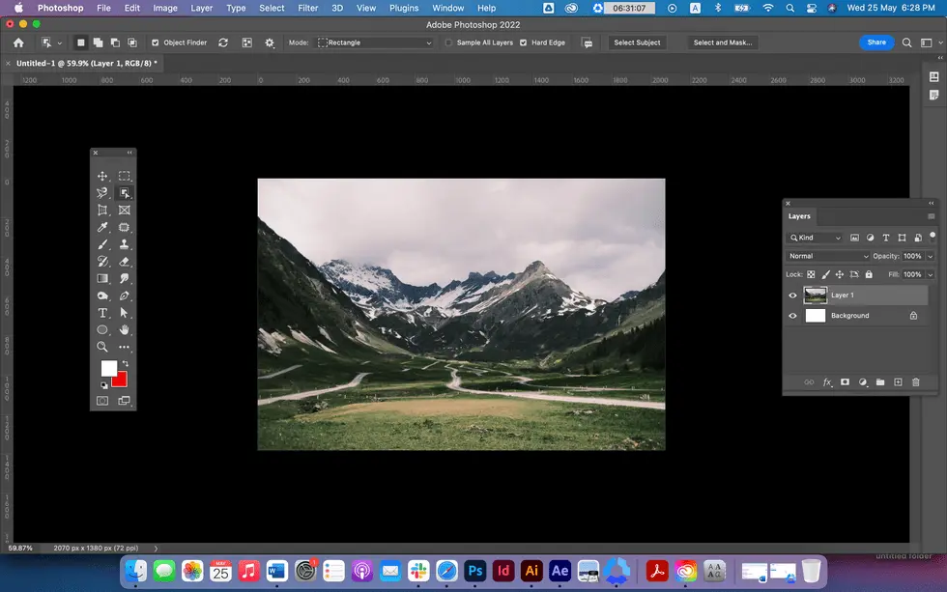Open the Add layer style menu

(826, 382)
